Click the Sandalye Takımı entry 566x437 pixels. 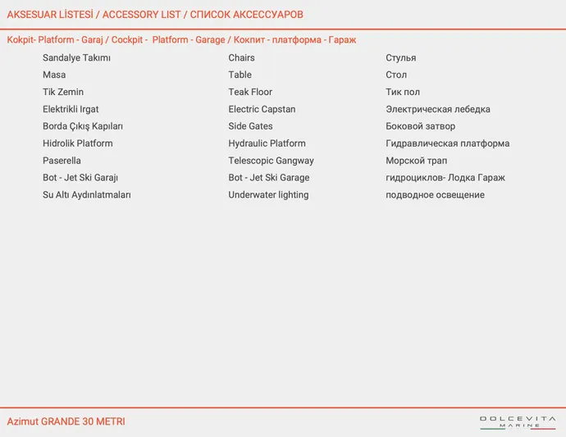coord(76,57)
